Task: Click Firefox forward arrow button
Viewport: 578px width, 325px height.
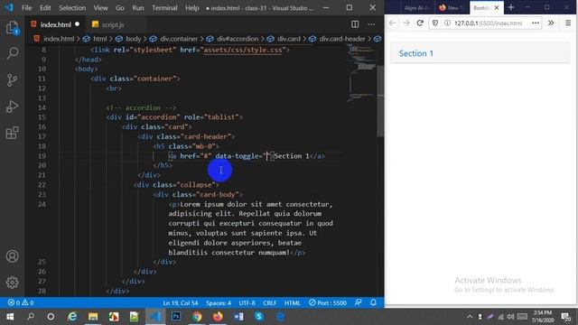Action: pyautogui.click(x=406, y=23)
